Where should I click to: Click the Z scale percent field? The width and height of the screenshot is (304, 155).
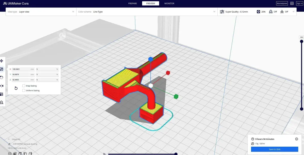(x=47, y=80)
